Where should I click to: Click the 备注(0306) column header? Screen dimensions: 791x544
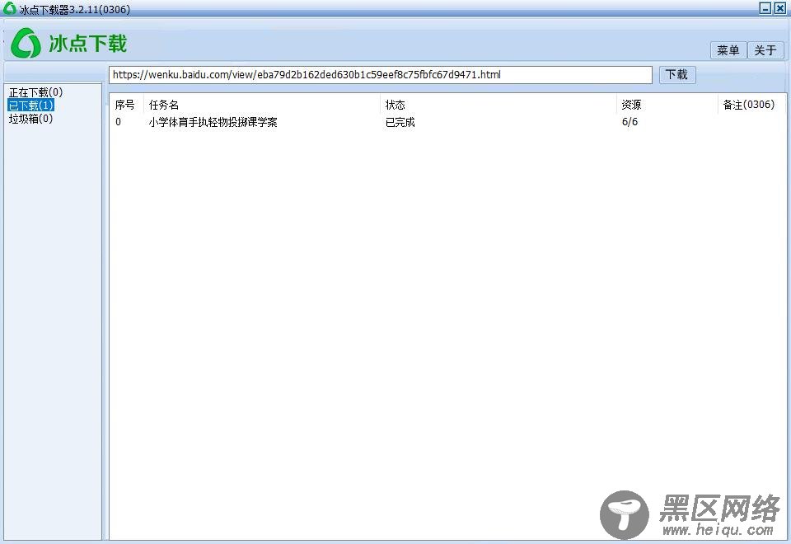tap(749, 105)
